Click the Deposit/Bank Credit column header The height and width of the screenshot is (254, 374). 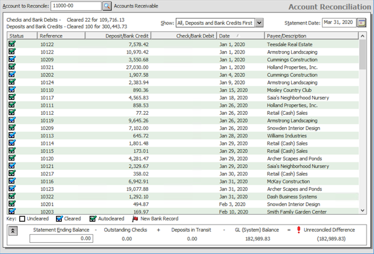118,37
